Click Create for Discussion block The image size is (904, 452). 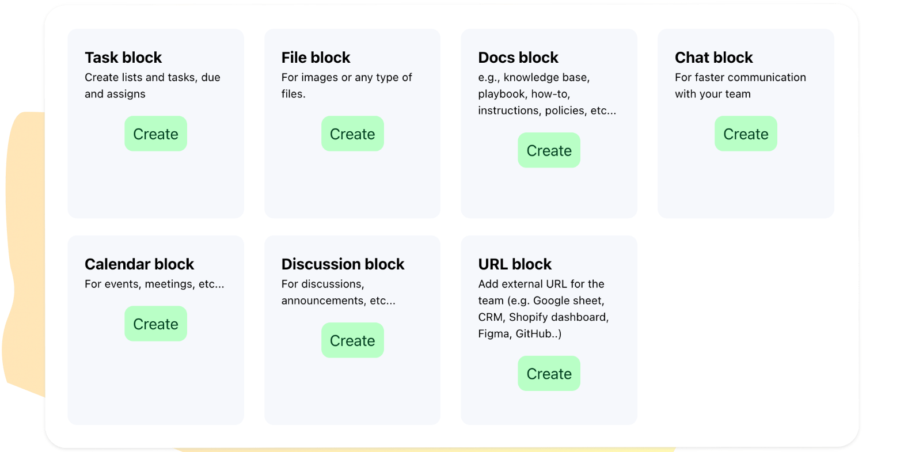click(352, 340)
